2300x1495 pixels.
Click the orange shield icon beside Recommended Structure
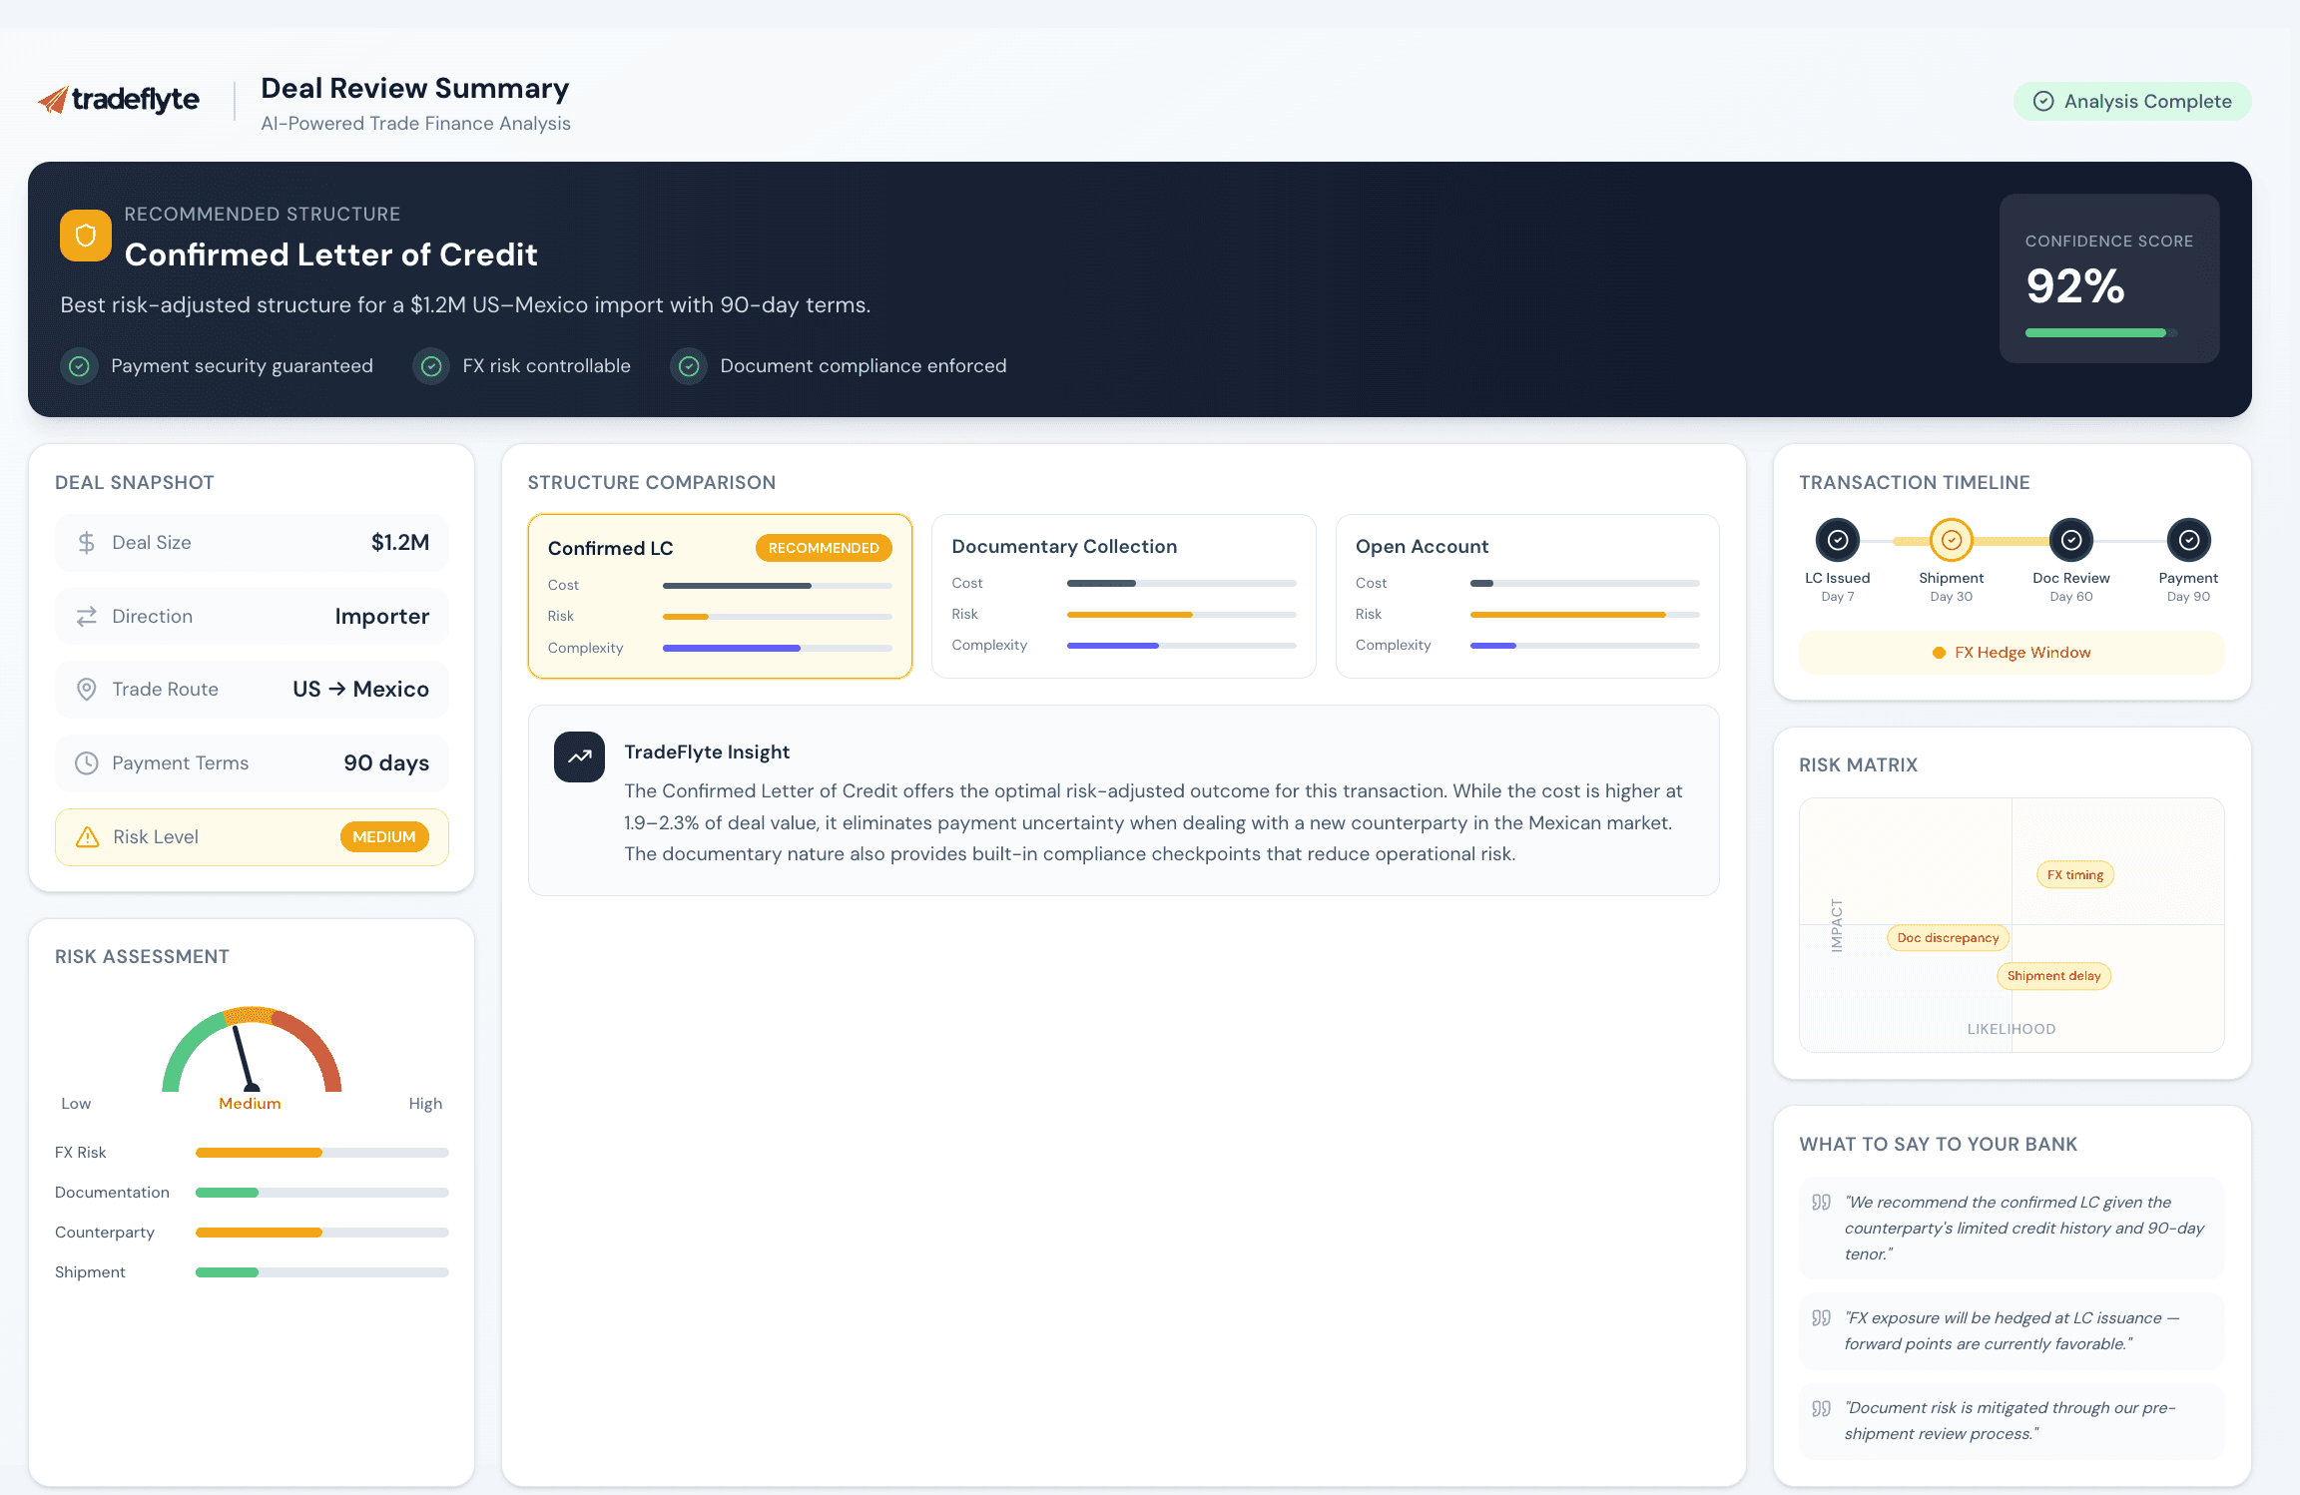coord(86,236)
